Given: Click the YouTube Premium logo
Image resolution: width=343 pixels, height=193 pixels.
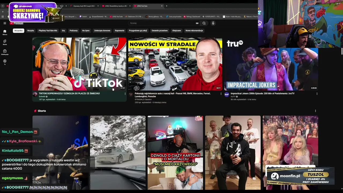Looking at the screenshot, I should coord(17,23).
